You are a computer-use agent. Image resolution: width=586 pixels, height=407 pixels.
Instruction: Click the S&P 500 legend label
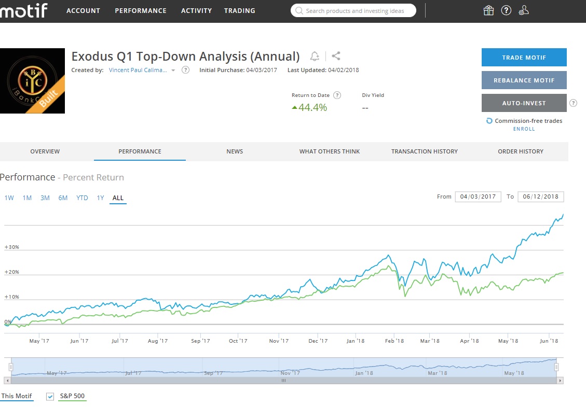pyautogui.click(x=72, y=396)
